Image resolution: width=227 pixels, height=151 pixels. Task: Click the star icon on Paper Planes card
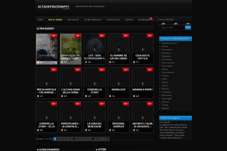pos(62,130)
